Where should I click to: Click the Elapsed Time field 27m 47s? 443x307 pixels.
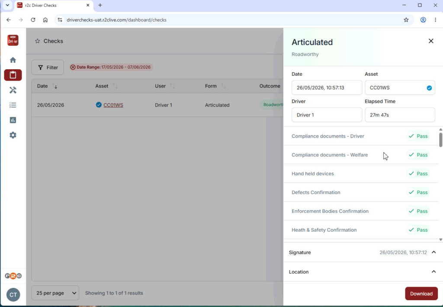[x=400, y=115]
